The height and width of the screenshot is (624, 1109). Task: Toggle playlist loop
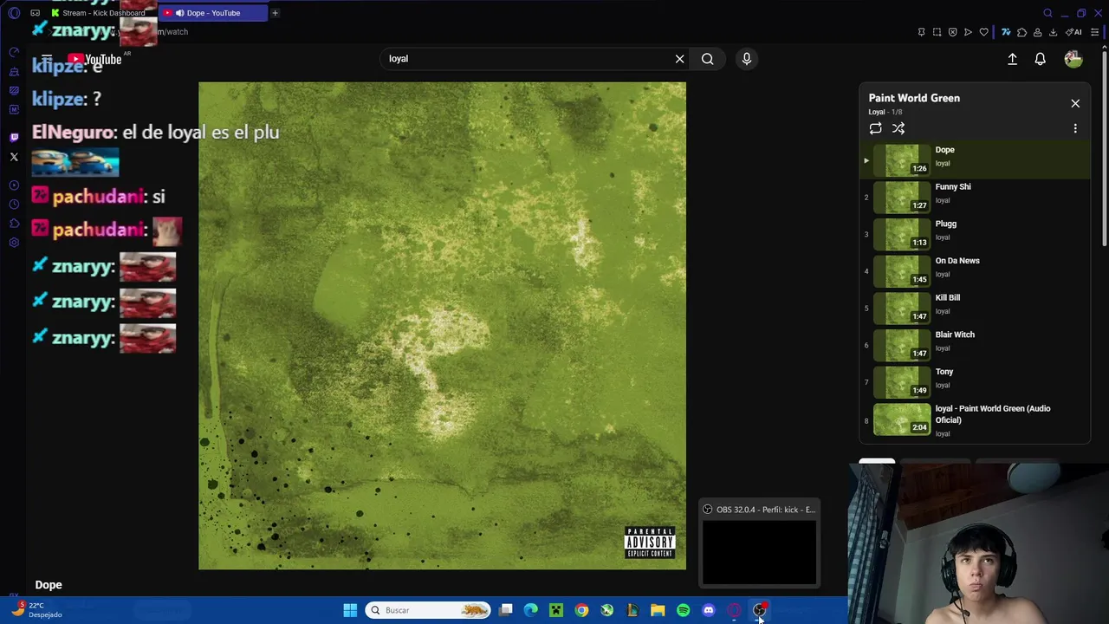[876, 128]
